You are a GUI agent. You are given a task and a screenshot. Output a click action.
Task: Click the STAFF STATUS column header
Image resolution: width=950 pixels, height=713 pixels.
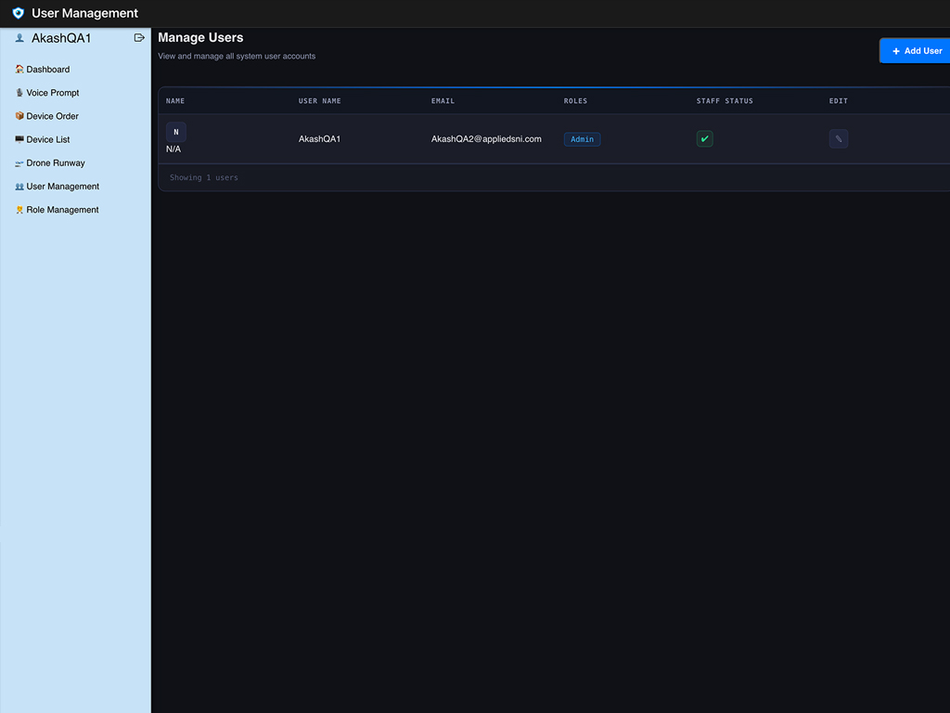point(725,100)
